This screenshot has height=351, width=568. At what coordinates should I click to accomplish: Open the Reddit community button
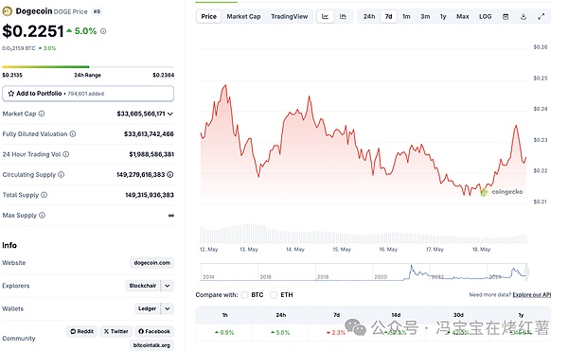pos(81,331)
